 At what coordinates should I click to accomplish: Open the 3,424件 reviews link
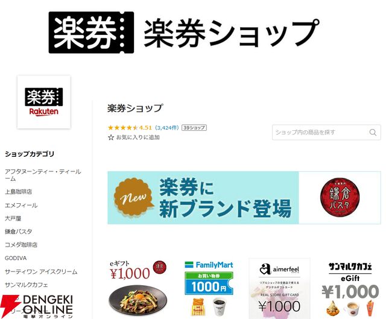[x=166, y=127]
